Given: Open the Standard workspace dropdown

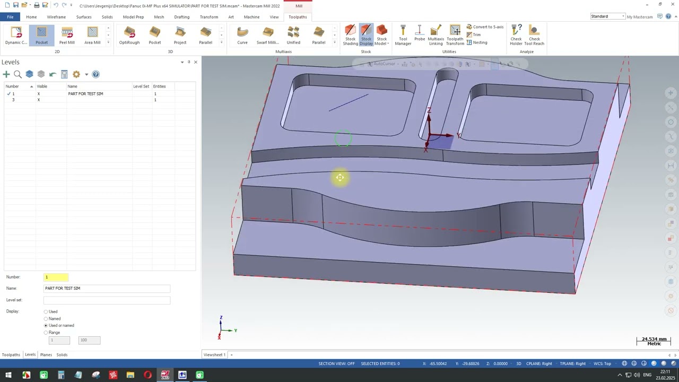Looking at the screenshot, I should click(x=608, y=16).
